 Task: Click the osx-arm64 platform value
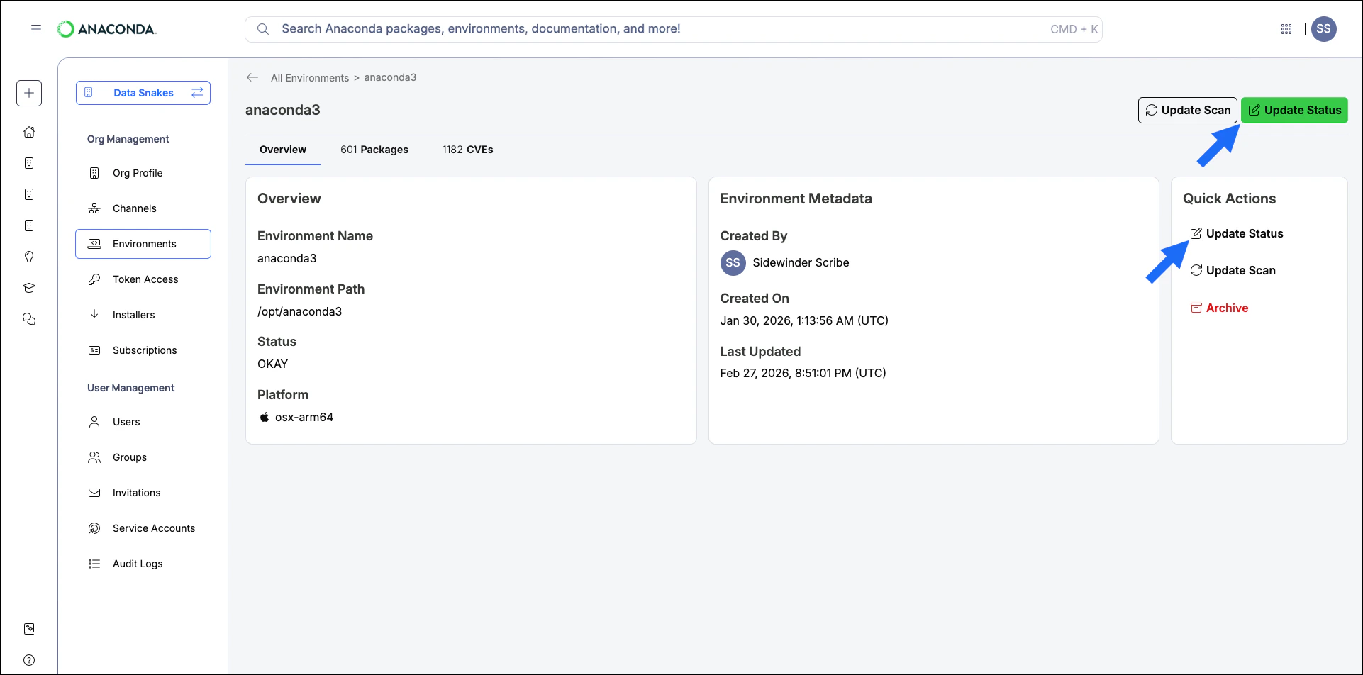[x=304, y=417]
